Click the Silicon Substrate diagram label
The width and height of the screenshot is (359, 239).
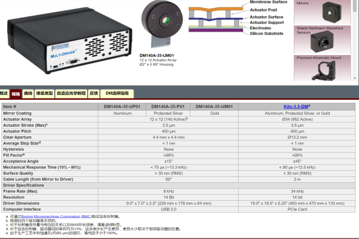click(266, 33)
